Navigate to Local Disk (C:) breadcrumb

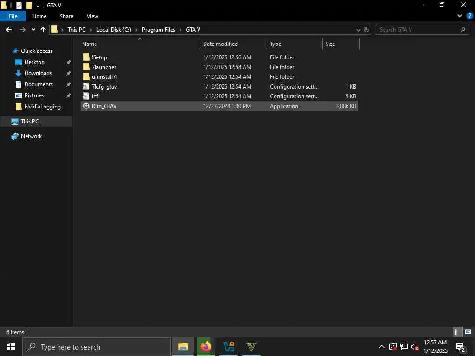pyautogui.click(x=114, y=30)
